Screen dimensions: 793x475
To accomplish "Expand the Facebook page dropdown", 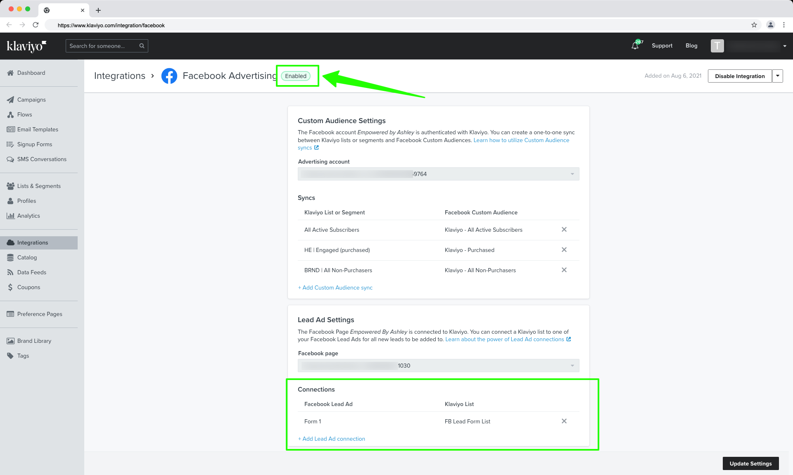I will [x=438, y=366].
